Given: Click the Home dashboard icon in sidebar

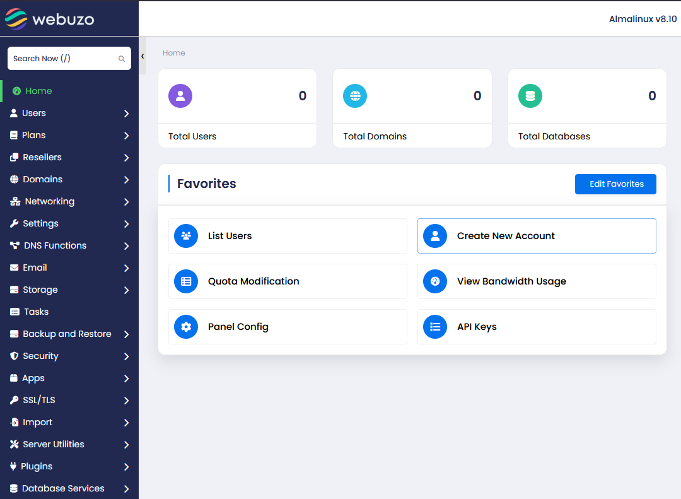Looking at the screenshot, I should [x=16, y=91].
